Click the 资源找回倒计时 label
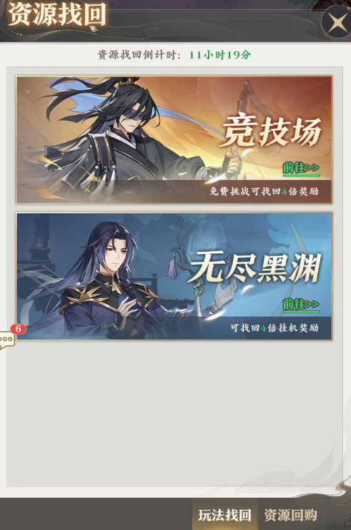 tap(139, 54)
